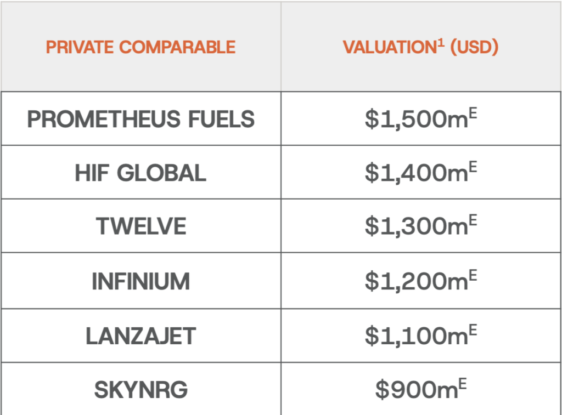Image resolution: width=562 pixels, height=415 pixels.
Task: Select the $1,100m valuation cell
Action: pyautogui.click(x=415, y=336)
